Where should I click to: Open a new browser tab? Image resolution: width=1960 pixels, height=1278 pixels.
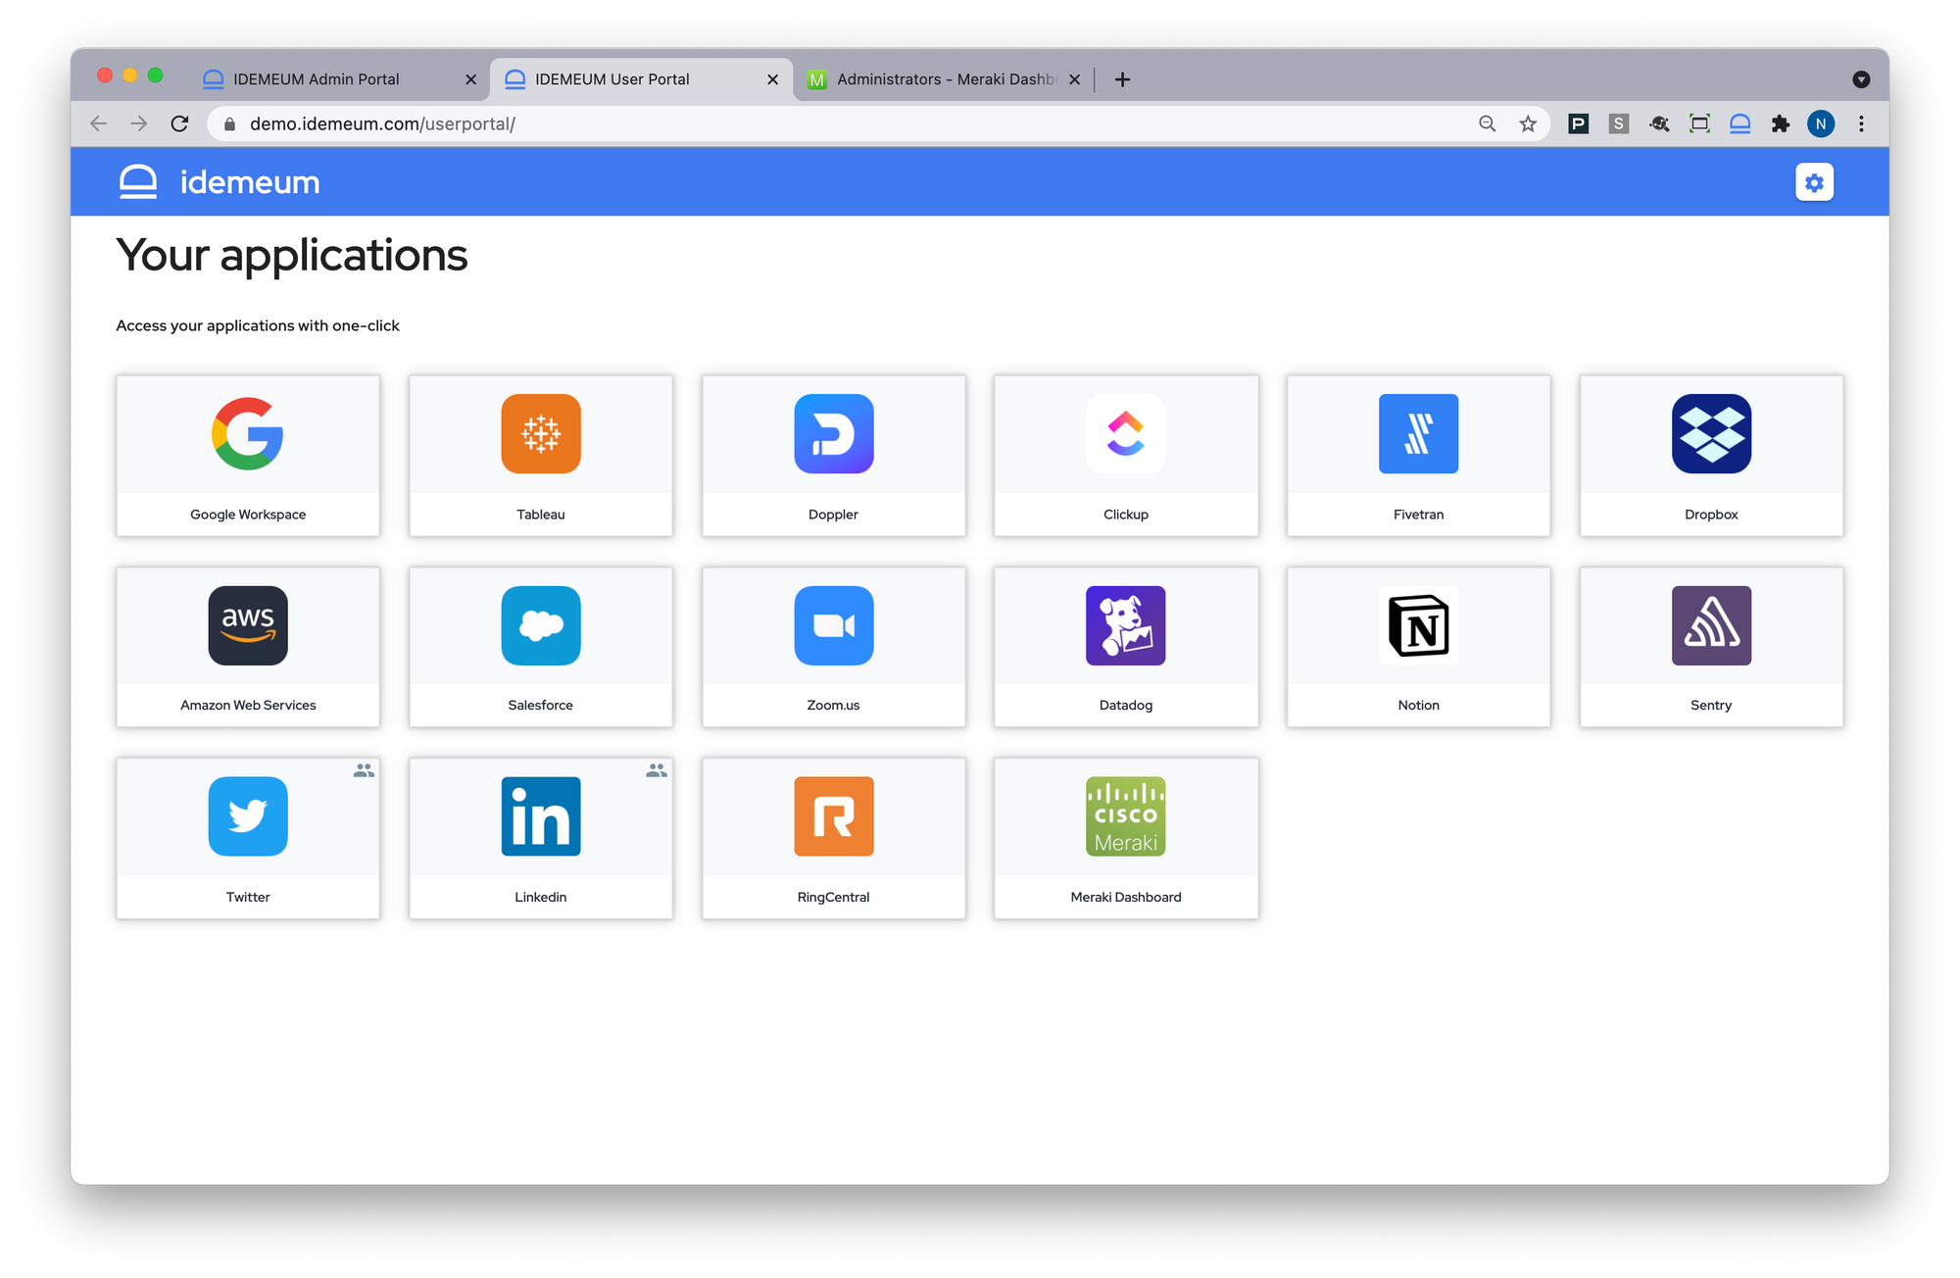point(1122,79)
